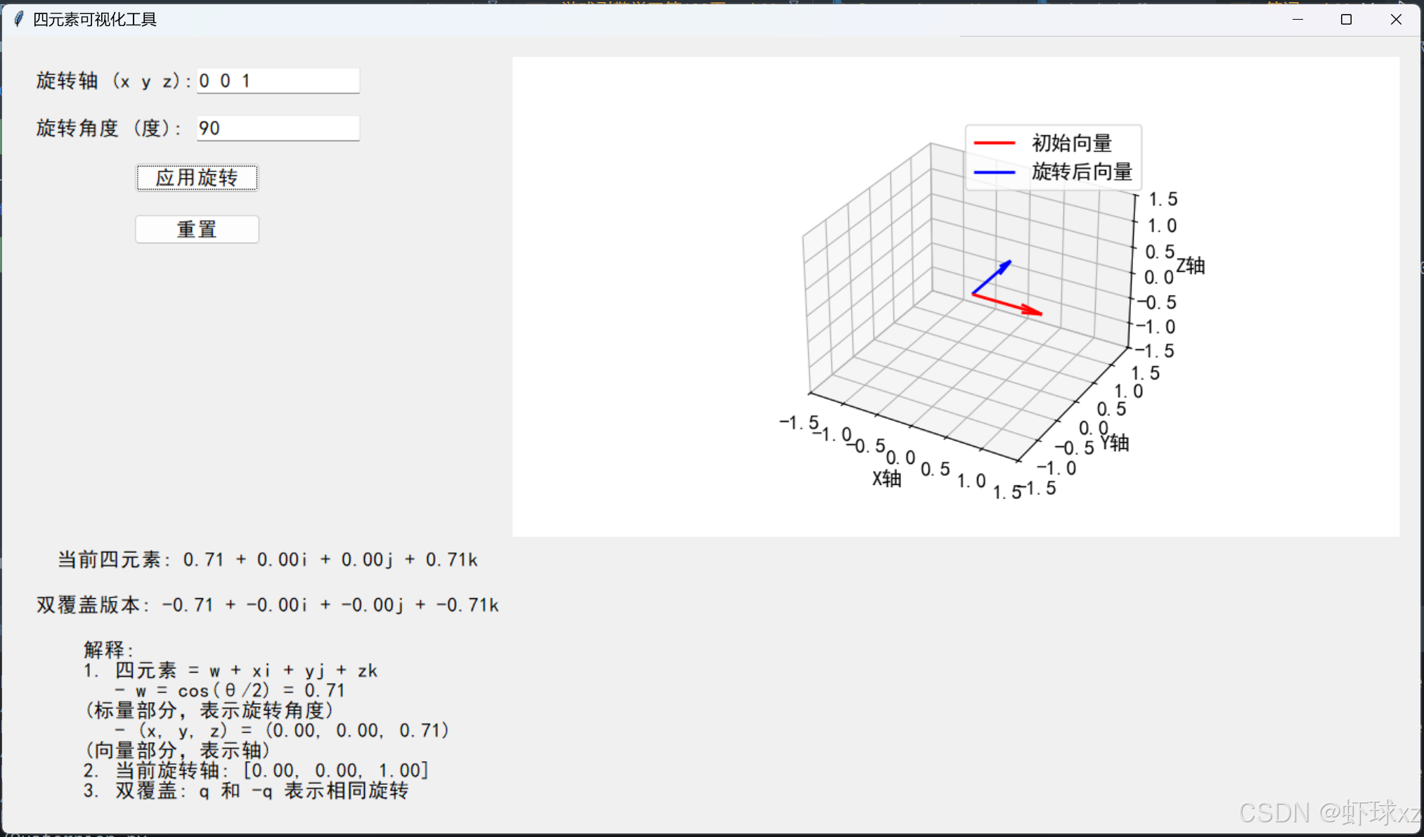Image resolution: width=1424 pixels, height=837 pixels.
Task: Click the 旋转后向量 legend label
Action: (1081, 172)
